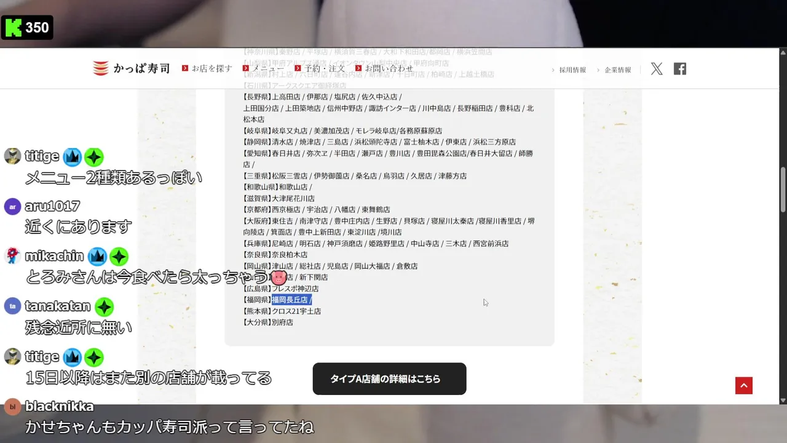Click the red back-to-top arrow button
Image resolution: width=787 pixels, height=443 pixels.
pos(744,386)
